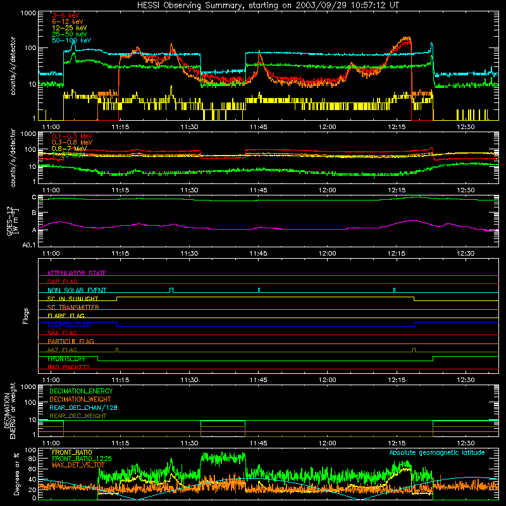
Task: Click the 11:15 tick label under the top keV plot
Action: (x=120, y=127)
